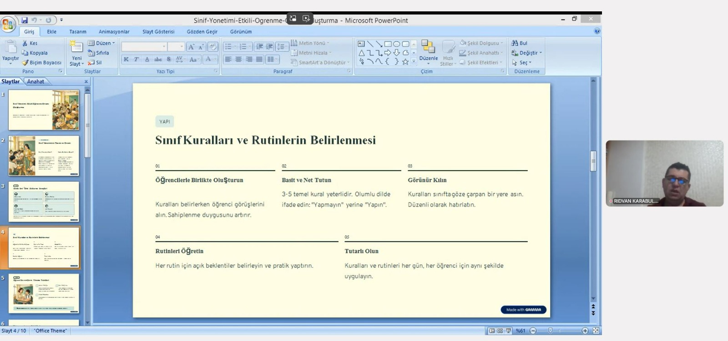Select the star shape in shapes gallery
Screen dimensions: 728x341
click(405, 62)
